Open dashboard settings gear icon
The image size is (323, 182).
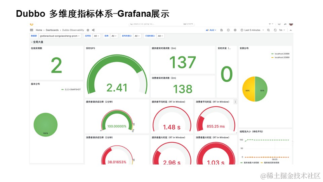pyautogui.click(x=235, y=30)
